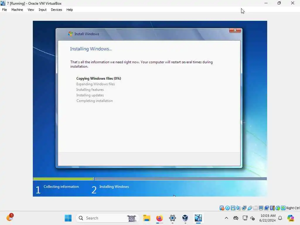Click the USB devices indicator icon
The width and height of the screenshot is (300, 225).
coord(250,208)
